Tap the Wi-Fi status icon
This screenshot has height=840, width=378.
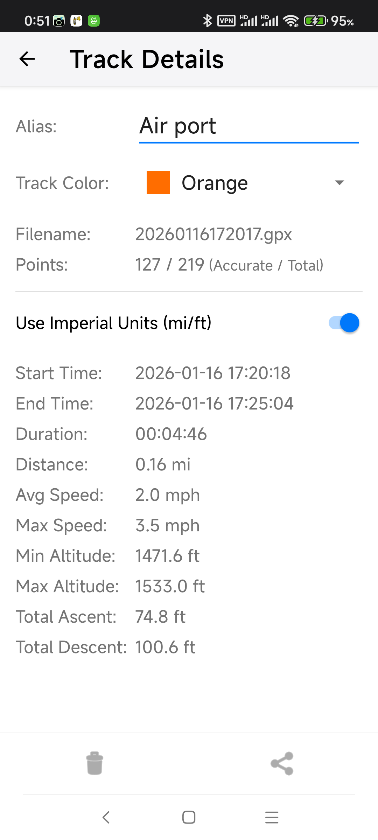point(291,21)
